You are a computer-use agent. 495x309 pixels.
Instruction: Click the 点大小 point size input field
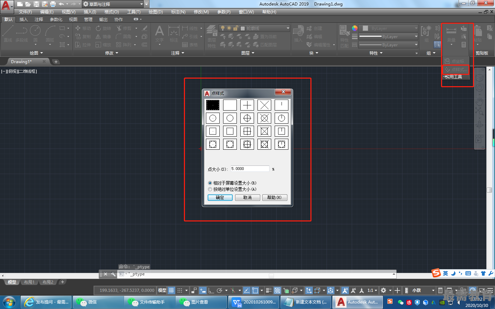click(250, 169)
